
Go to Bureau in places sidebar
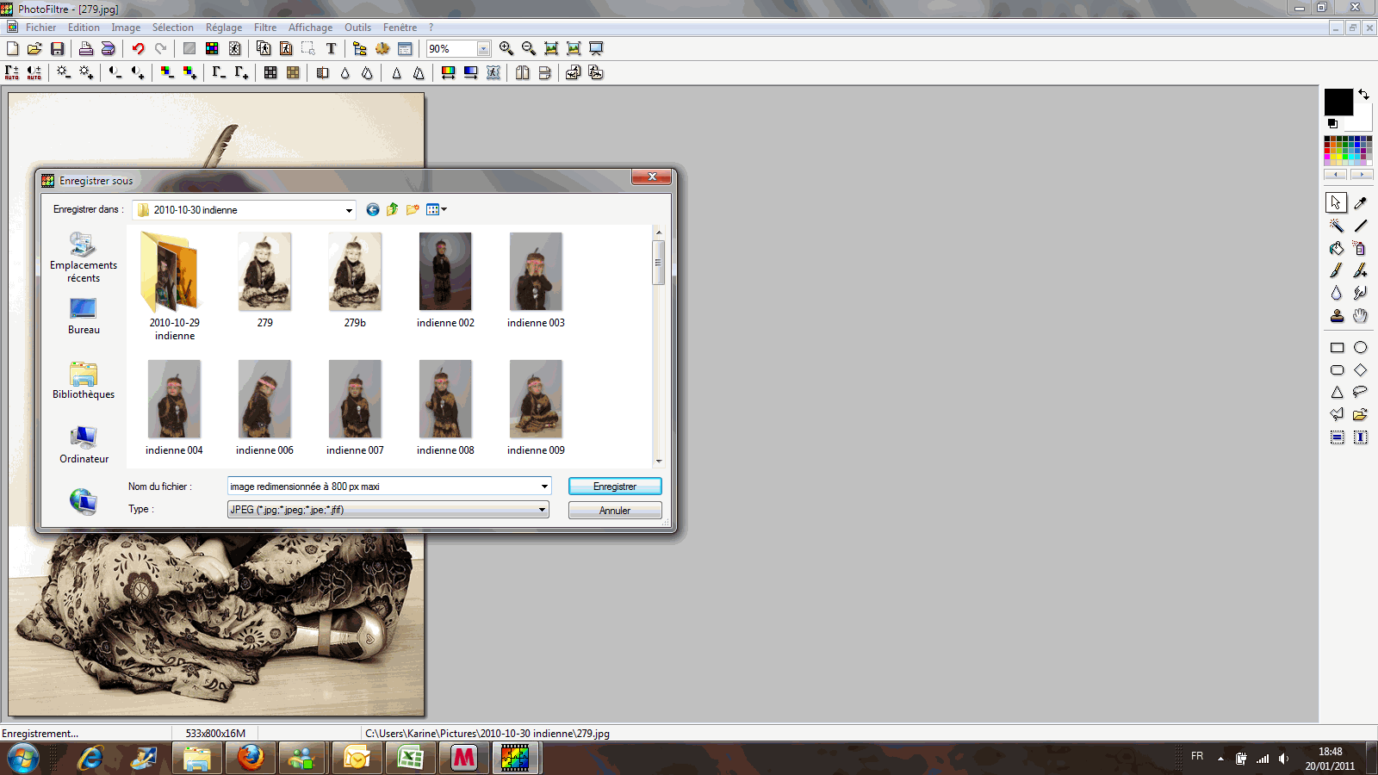(x=84, y=316)
